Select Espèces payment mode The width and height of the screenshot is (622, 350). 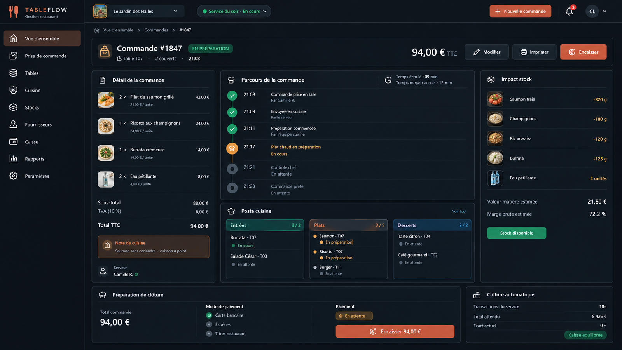218,324
